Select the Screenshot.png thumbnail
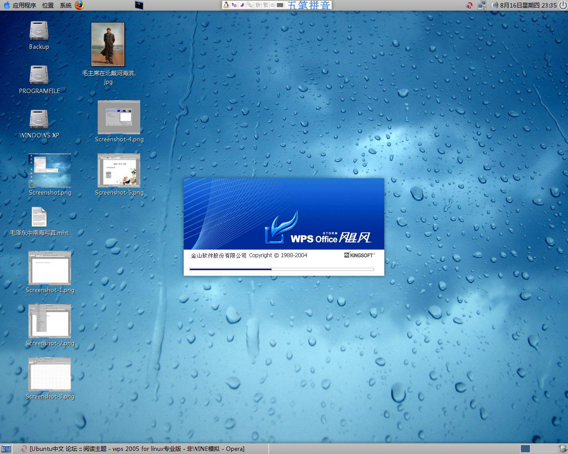This screenshot has width=568, height=454. [x=50, y=170]
